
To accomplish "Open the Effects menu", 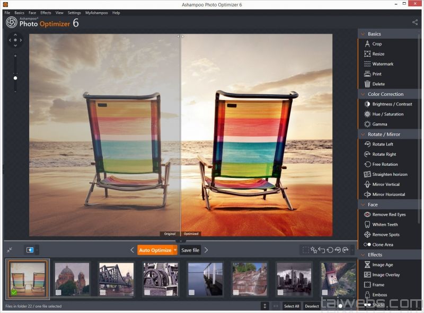I will 46,13.
